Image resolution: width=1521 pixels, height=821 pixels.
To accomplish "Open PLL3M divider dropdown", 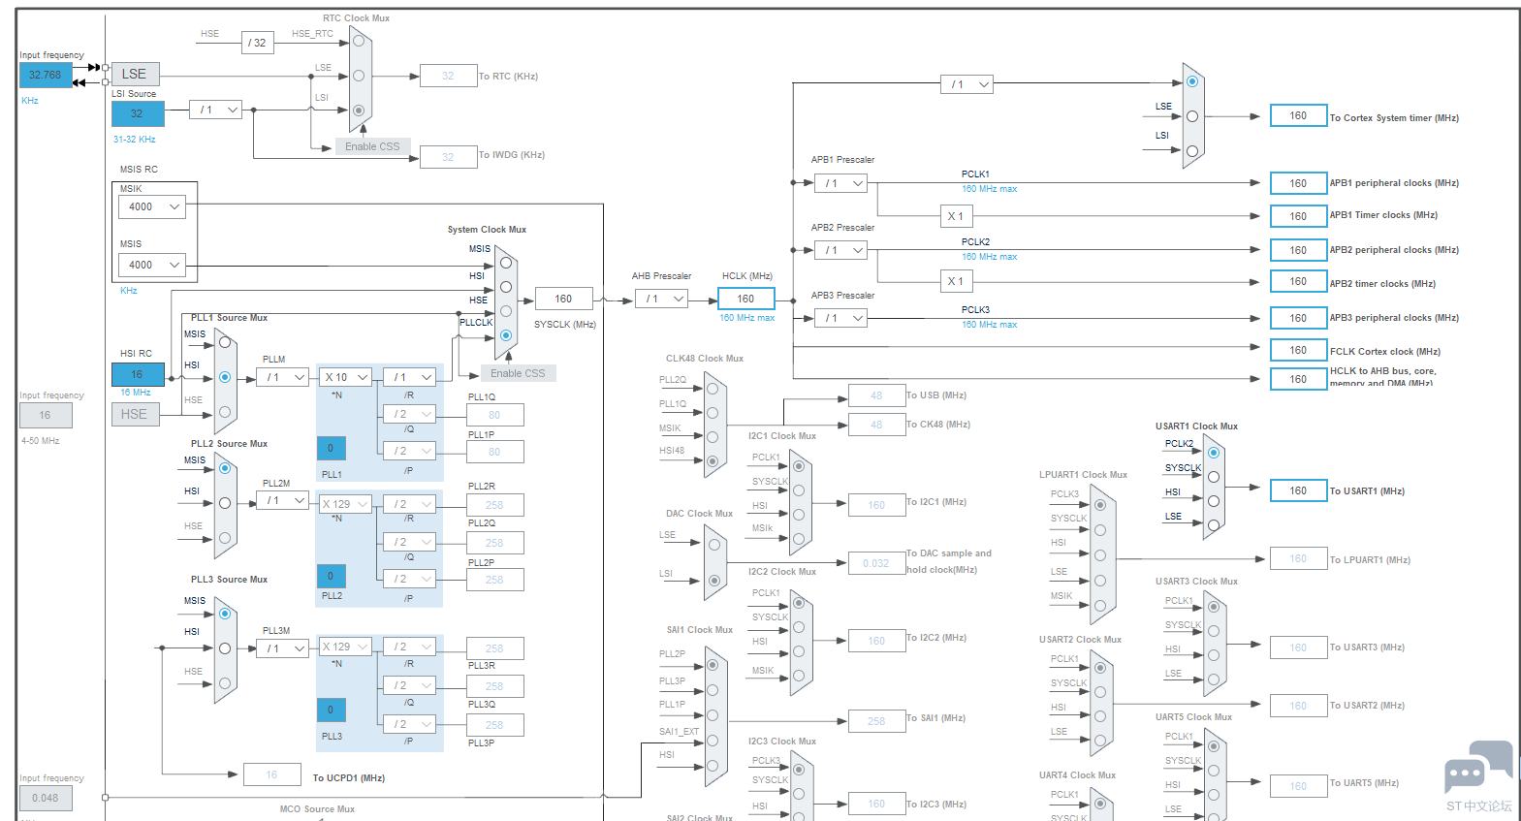I will (283, 648).
